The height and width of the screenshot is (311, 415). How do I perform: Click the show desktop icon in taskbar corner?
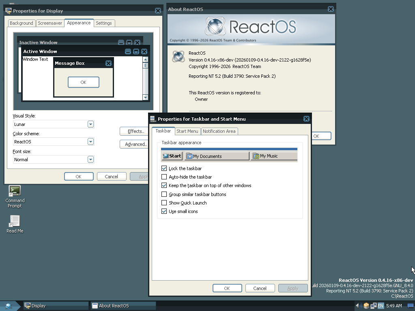point(410,306)
